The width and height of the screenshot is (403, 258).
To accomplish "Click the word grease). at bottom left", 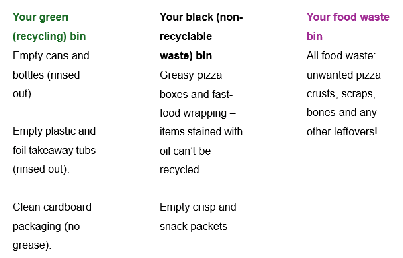I will [x=32, y=245].
